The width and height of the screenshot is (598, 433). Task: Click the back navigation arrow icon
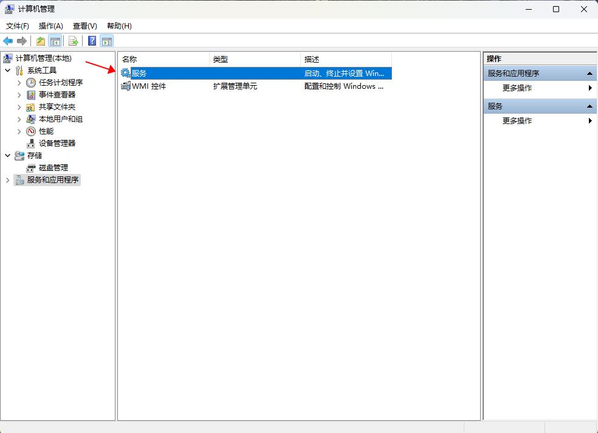click(x=7, y=41)
